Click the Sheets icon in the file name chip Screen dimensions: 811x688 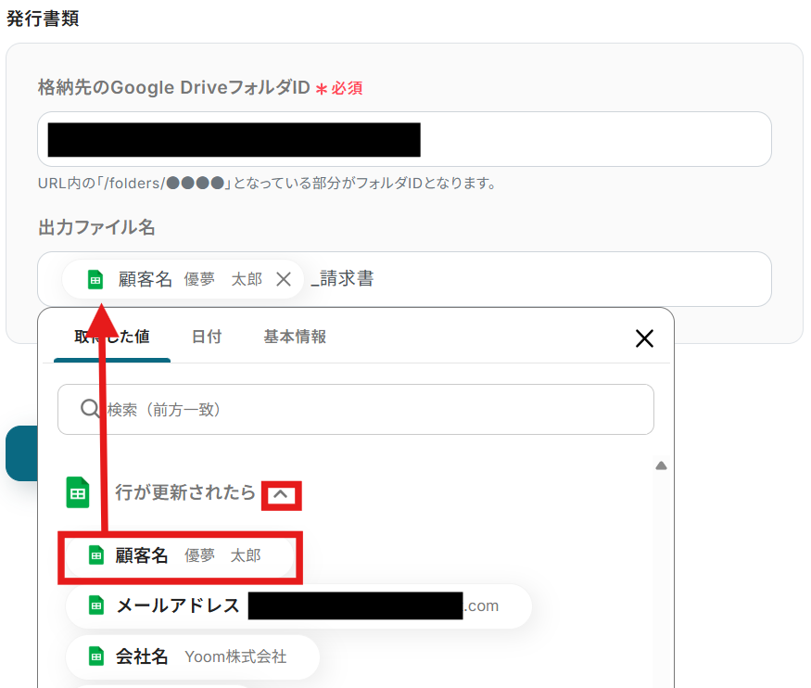[x=95, y=279]
